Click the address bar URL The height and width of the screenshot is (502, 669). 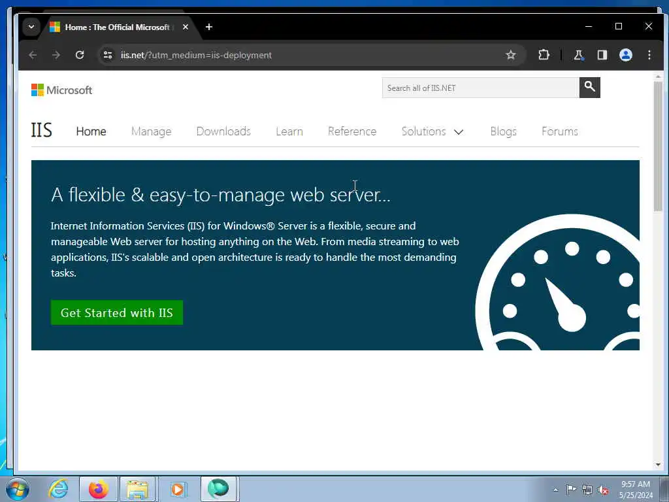click(x=196, y=55)
